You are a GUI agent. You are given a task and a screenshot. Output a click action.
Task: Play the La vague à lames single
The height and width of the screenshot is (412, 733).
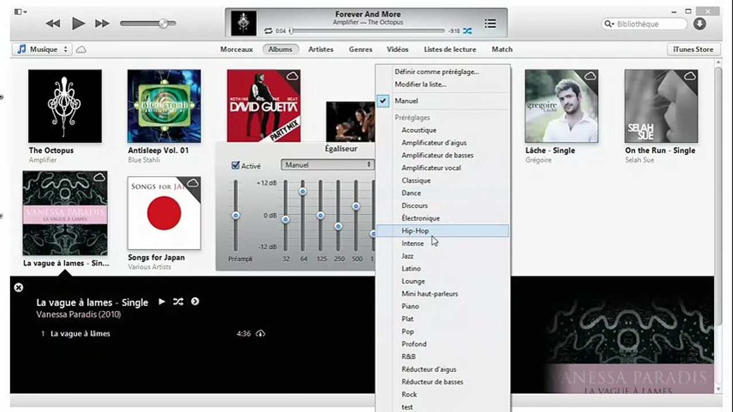pos(162,301)
